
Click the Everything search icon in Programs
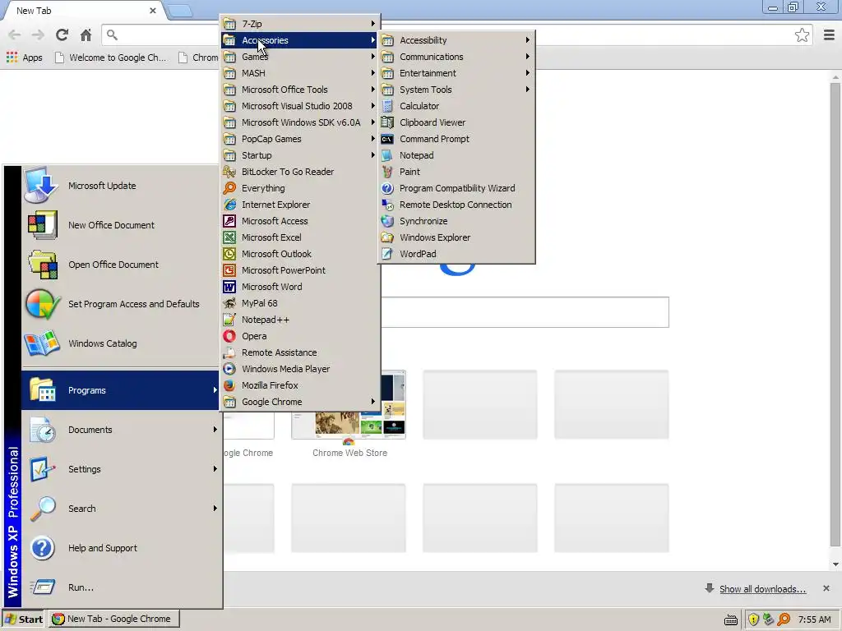pos(229,188)
